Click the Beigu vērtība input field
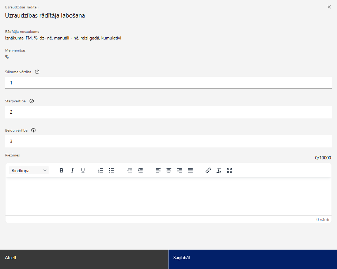 point(168,141)
